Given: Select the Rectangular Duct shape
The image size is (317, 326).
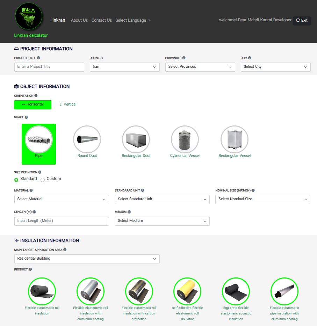Looking at the screenshot, I should coord(136,142).
